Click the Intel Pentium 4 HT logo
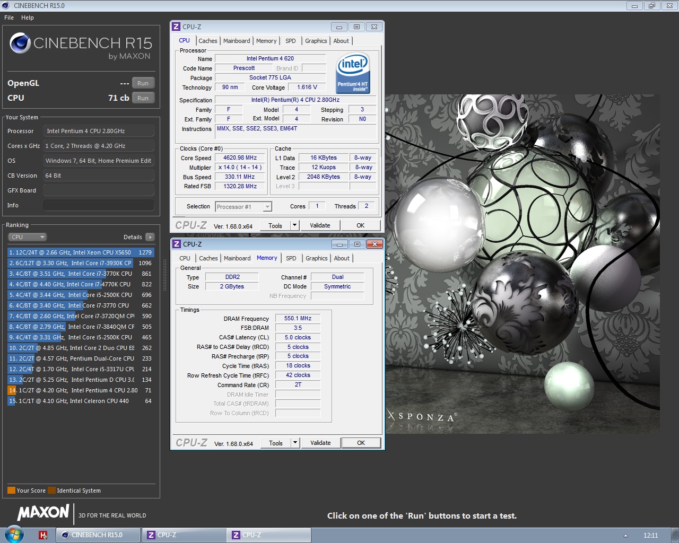Screen dimensions: 679x543 (x=353, y=73)
